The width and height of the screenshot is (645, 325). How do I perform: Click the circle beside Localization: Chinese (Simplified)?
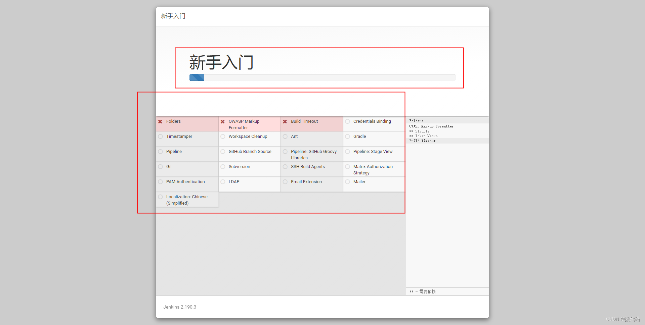pos(160,197)
